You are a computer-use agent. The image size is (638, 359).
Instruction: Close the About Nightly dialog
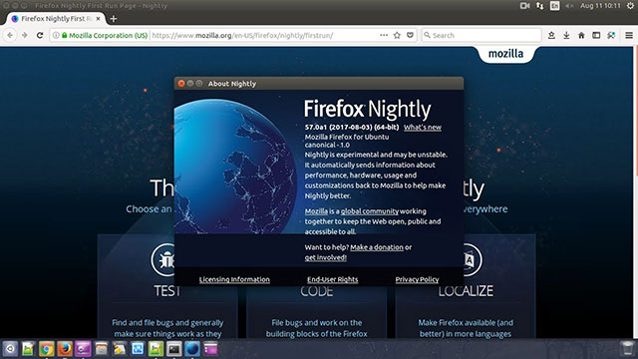pos(181,84)
